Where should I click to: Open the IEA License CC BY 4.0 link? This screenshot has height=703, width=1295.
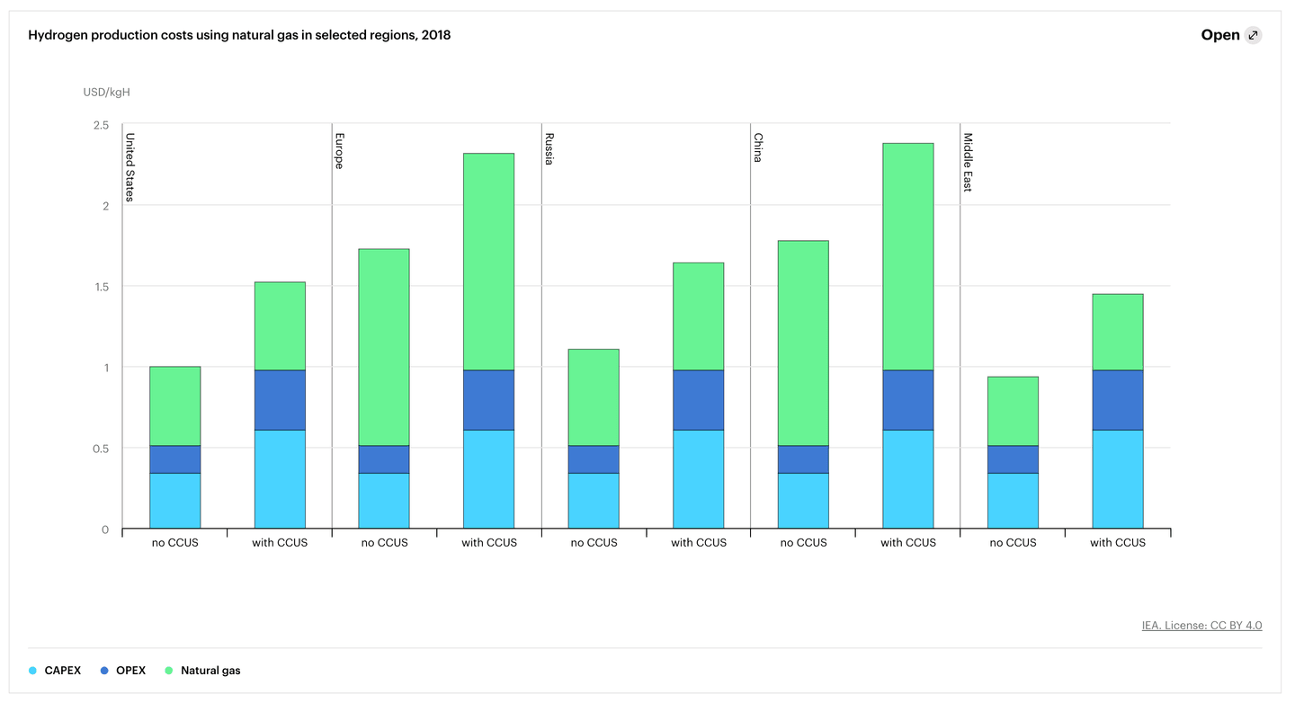coord(1201,626)
